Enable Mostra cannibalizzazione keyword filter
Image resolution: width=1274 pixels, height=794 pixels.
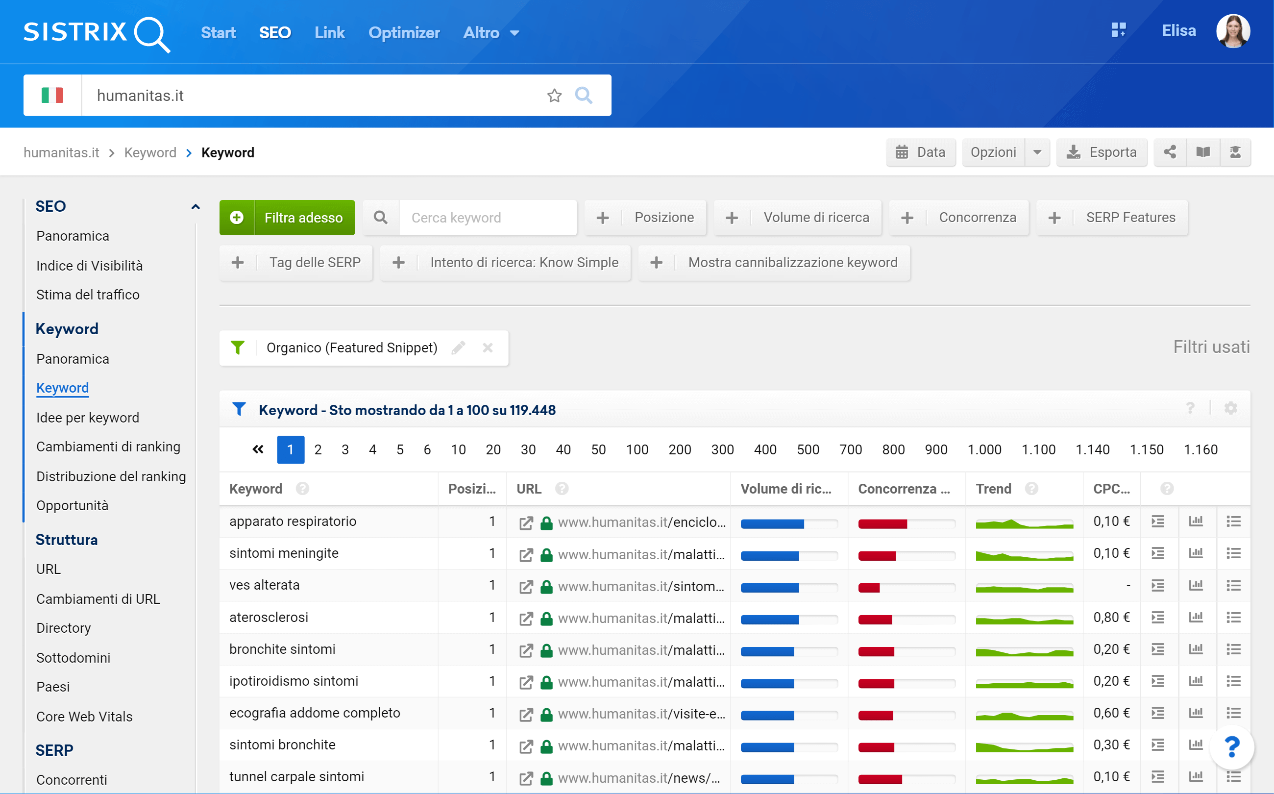(774, 263)
